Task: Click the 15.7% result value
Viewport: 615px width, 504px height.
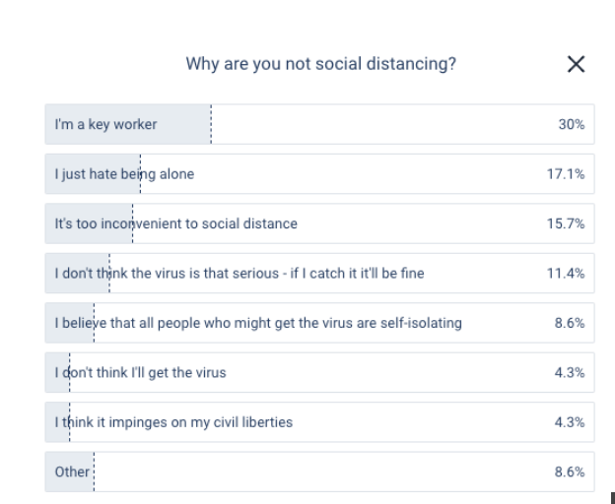Action: [566, 223]
